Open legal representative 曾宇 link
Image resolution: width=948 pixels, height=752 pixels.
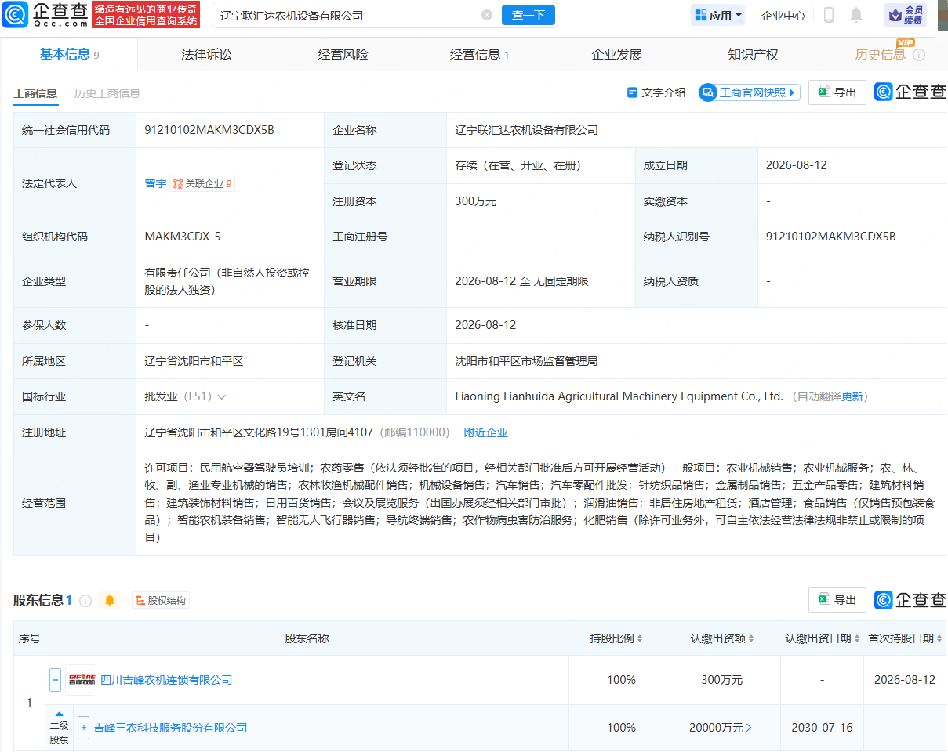155,183
